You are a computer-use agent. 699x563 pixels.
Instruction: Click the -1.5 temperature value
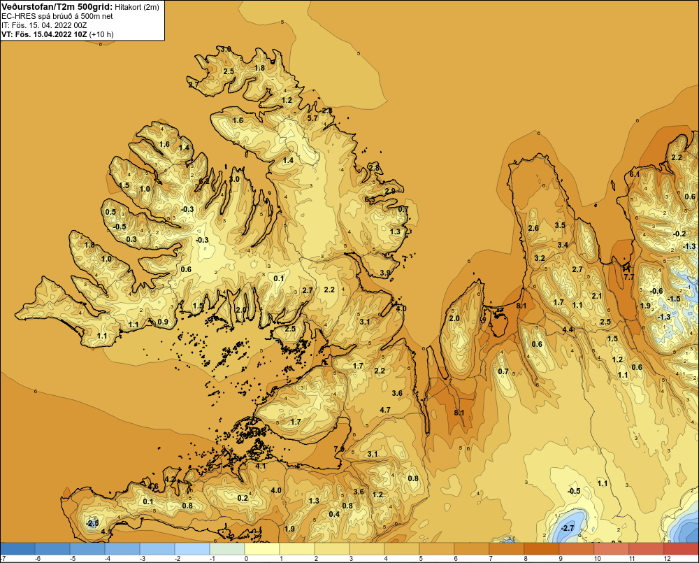(674, 299)
